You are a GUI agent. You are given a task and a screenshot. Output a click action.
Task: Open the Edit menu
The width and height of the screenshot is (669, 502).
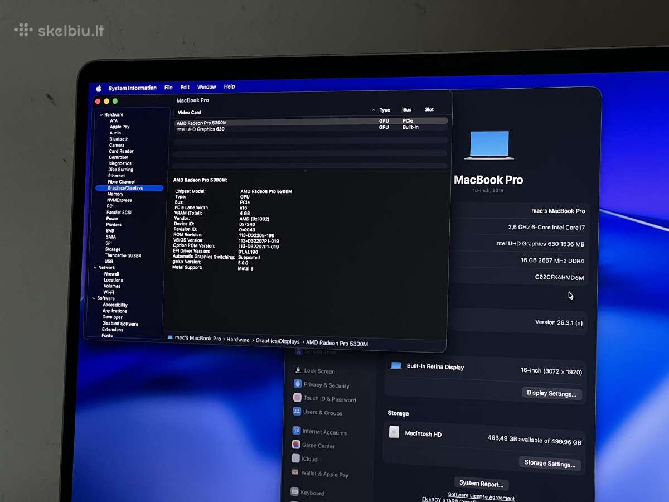click(185, 87)
